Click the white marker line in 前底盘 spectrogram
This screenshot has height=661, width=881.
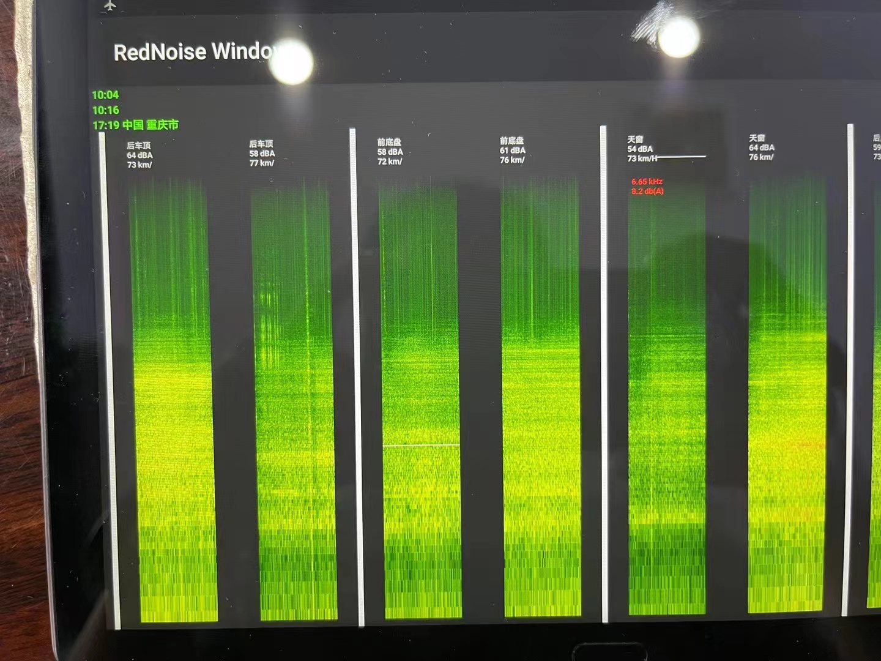[x=422, y=446]
